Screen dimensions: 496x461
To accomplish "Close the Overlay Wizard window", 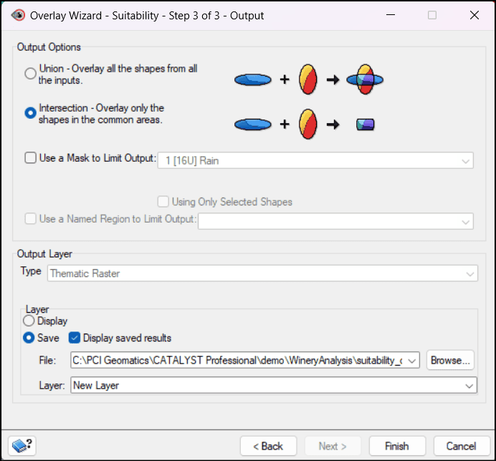I will [474, 15].
